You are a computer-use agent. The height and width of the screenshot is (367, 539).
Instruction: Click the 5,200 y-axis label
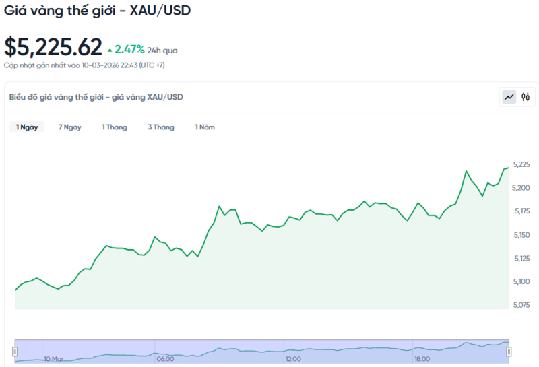[x=521, y=188]
